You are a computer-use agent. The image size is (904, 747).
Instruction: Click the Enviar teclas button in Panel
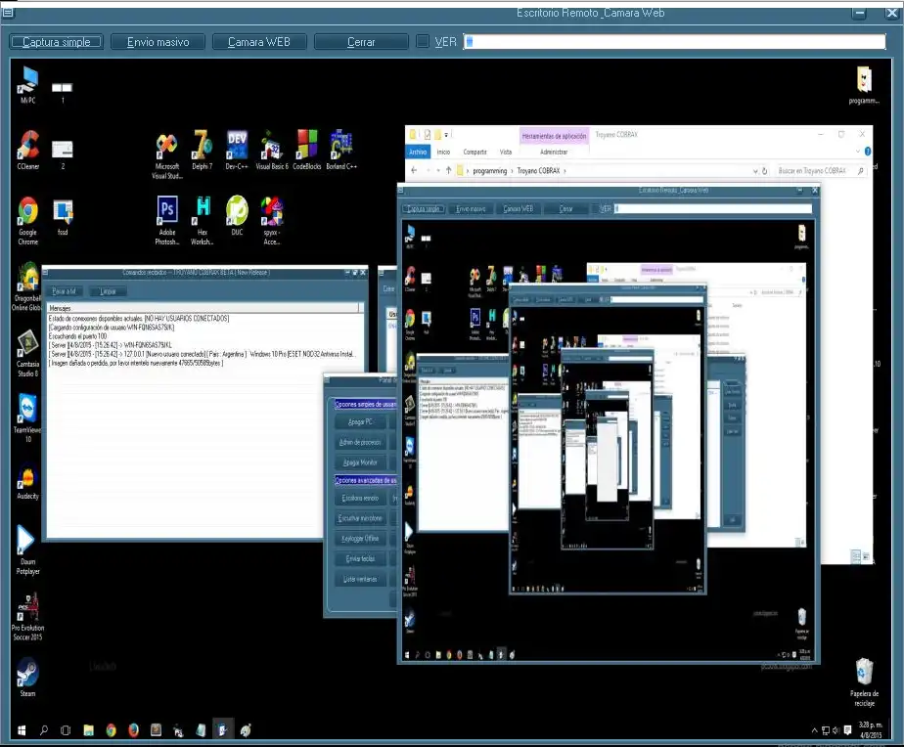tap(360, 558)
